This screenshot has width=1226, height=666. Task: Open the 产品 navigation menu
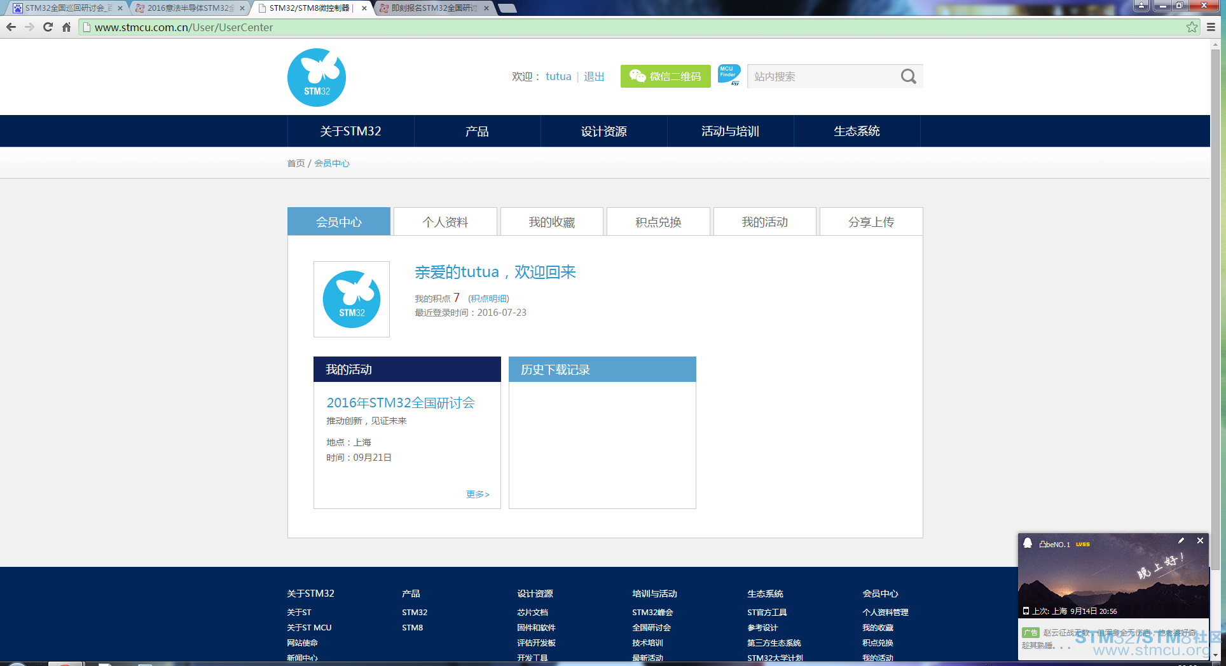[477, 131]
